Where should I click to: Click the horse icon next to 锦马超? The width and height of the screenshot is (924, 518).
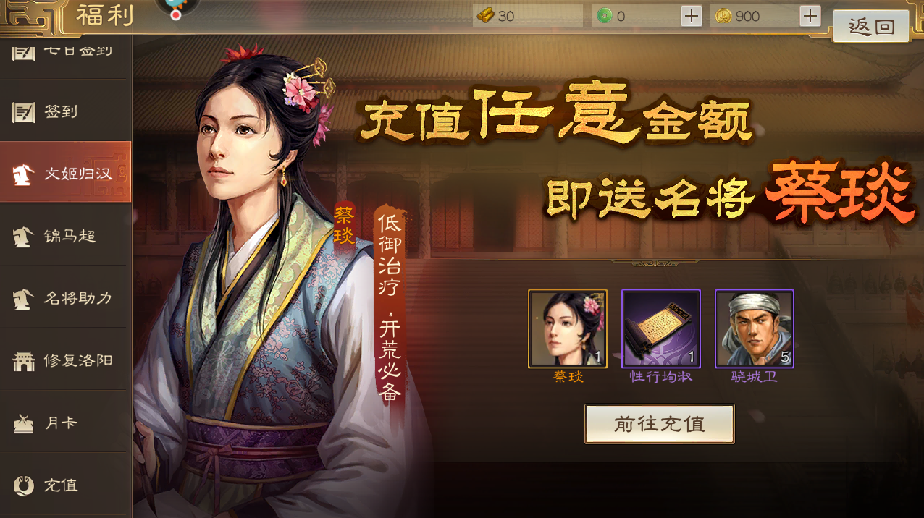point(24,237)
